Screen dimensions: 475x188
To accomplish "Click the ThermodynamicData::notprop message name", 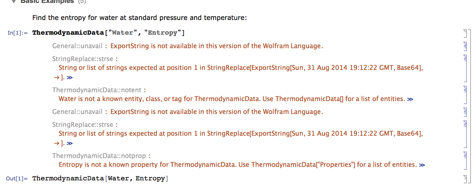I will (x=99, y=156).
